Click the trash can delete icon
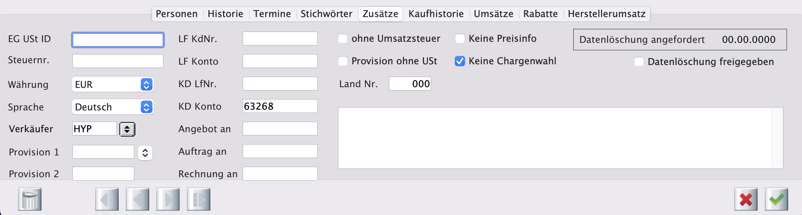This screenshot has height=215, width=802. click(x=30, y=199)
